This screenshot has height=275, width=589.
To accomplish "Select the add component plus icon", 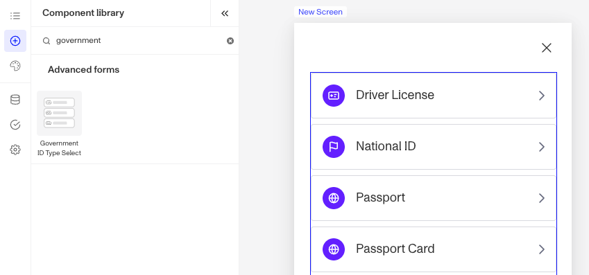I will click(x=15, y=41).
